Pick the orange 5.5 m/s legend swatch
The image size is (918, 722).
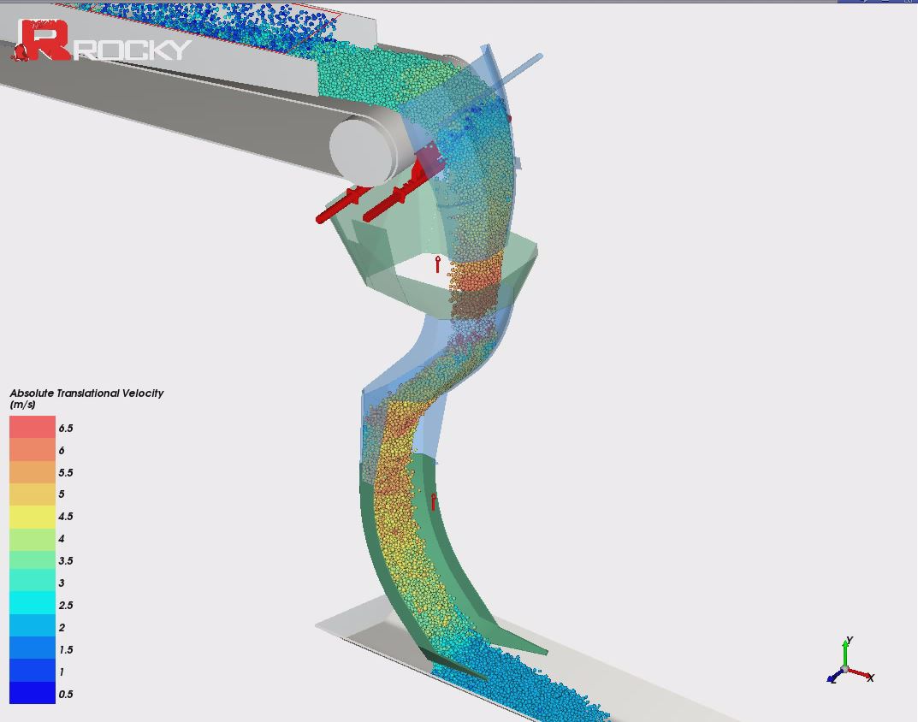coord(32,471)
